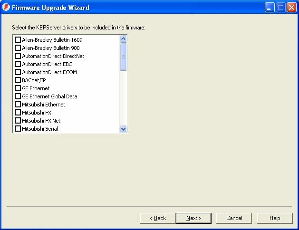Viewport: 299px width, 230px height.
Task: Cancel the Firmware Upgrade Wizard
Action: tap(234, 218)
